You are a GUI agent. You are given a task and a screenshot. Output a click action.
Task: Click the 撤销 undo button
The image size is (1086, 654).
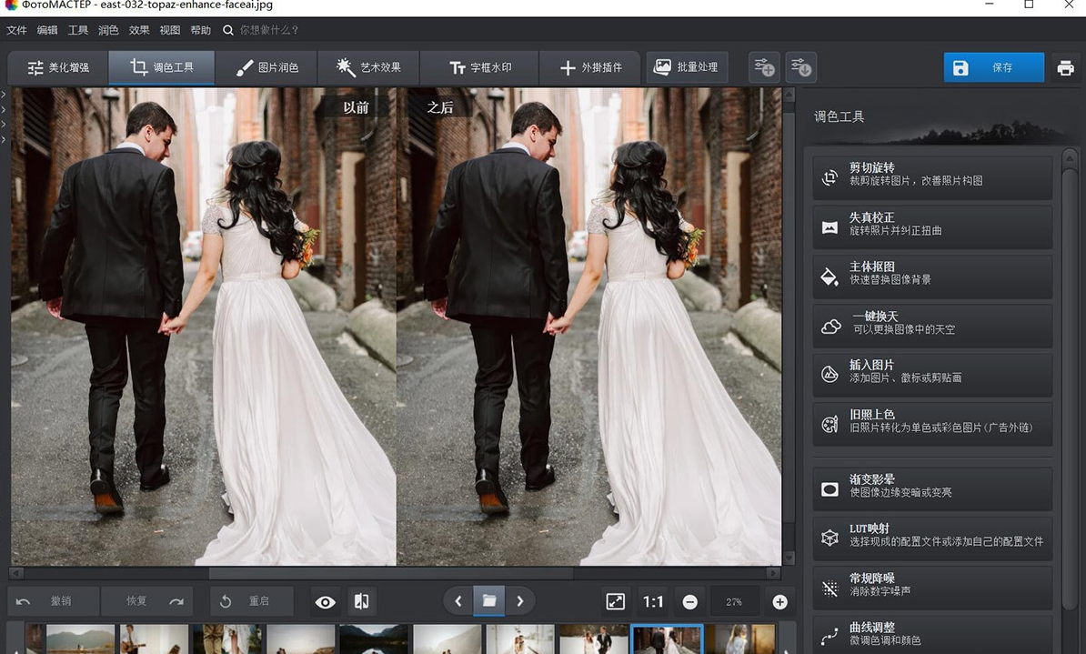(54, 601)
